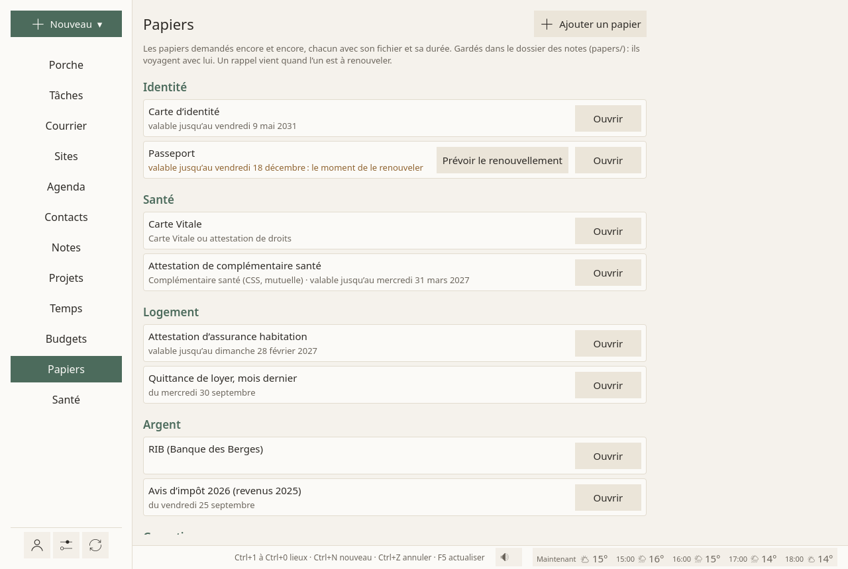Click the Logement section heading

[171, 312]
